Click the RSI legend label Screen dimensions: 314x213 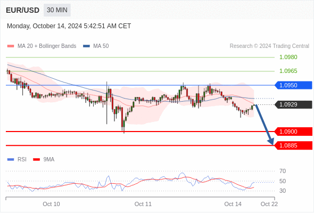(x=22, y=160)
